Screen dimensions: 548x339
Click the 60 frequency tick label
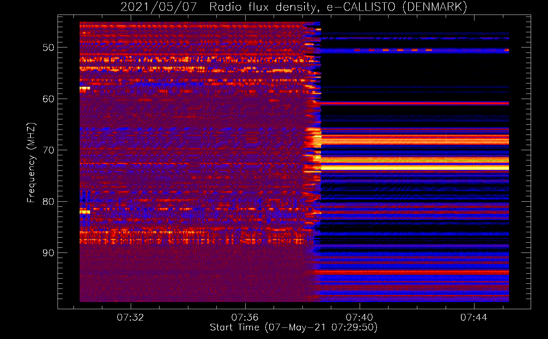click(x=48, y=99)
